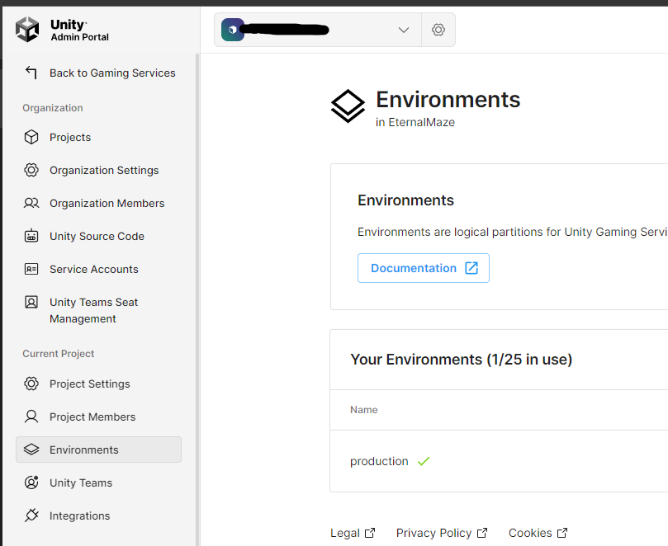
Task: Expand the project selector chevron
Action: pos(404,30)
